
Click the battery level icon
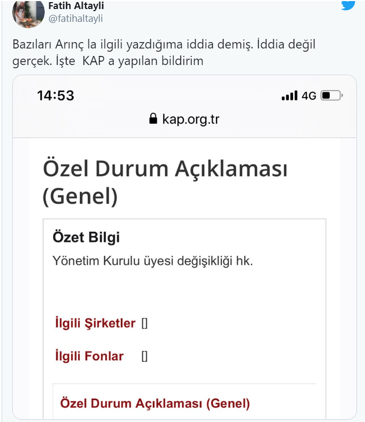332,96
